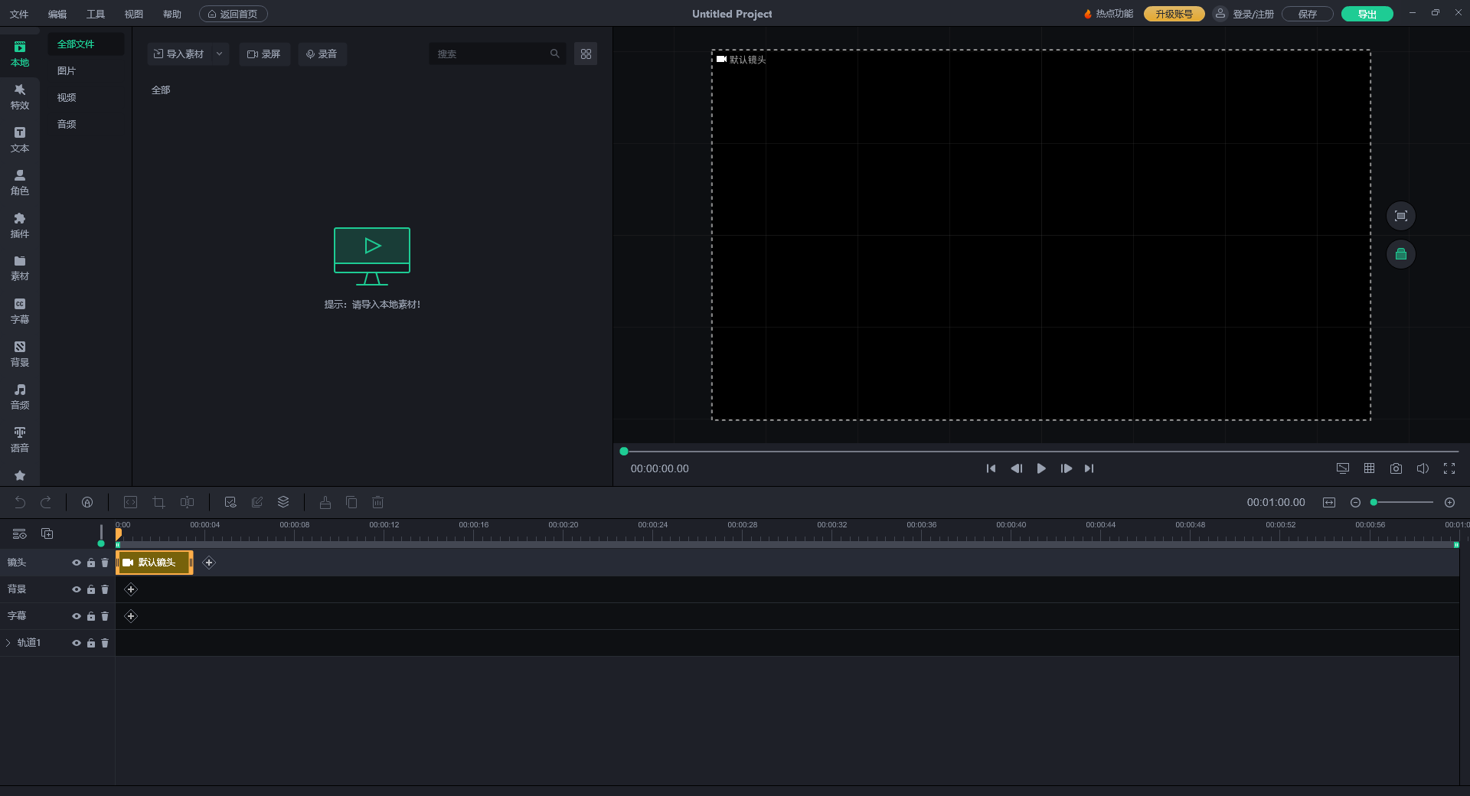Take a snapshot with the camera icon
The width and height of the screenshot is (1470, 796).
1396,468
